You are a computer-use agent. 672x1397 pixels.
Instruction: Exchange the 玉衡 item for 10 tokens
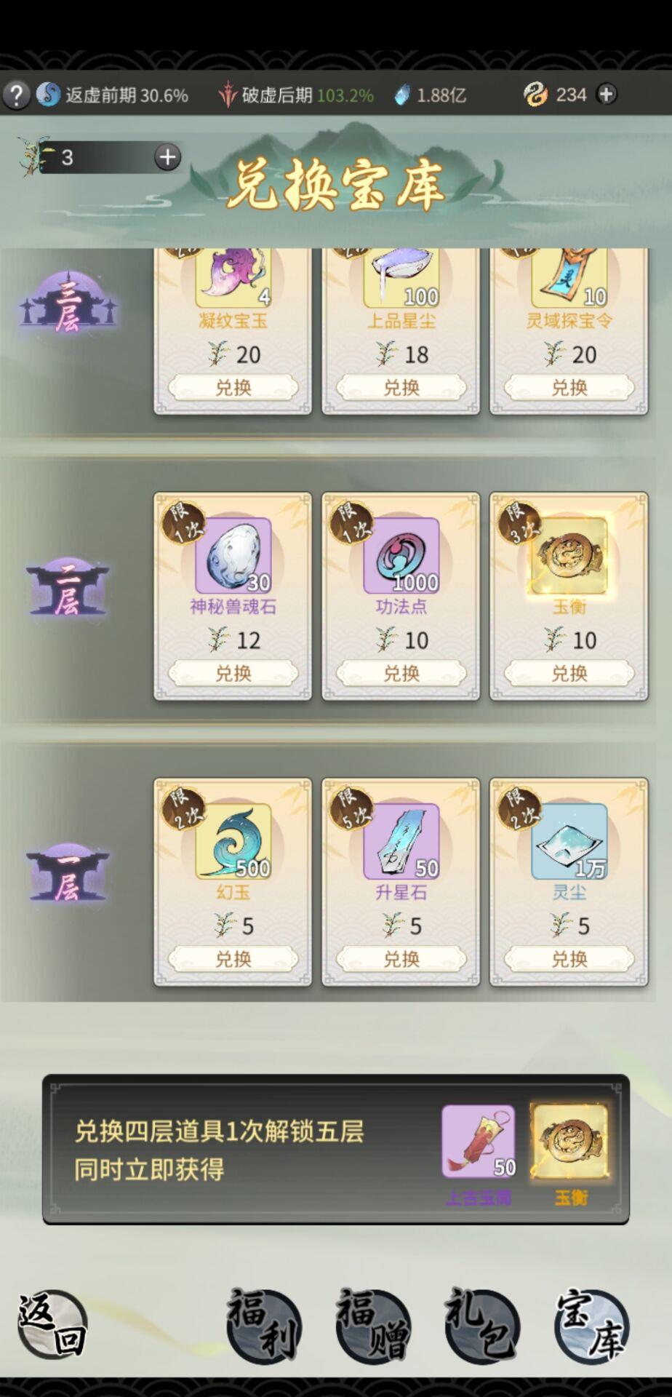(x=569, y=673)
